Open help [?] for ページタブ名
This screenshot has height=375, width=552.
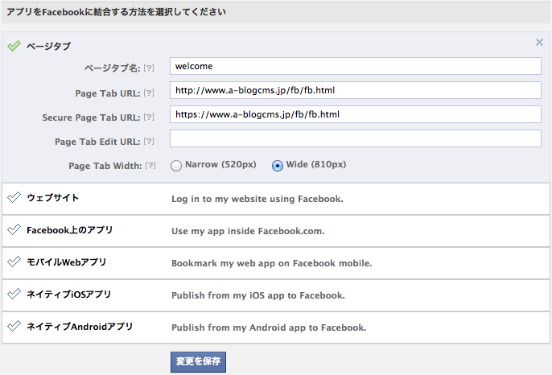[x=149, y=68]
